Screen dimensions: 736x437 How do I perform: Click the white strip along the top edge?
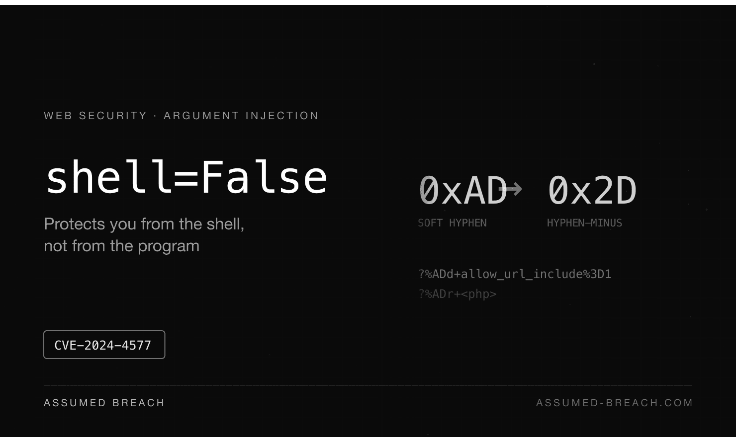(x=368, y=2)
